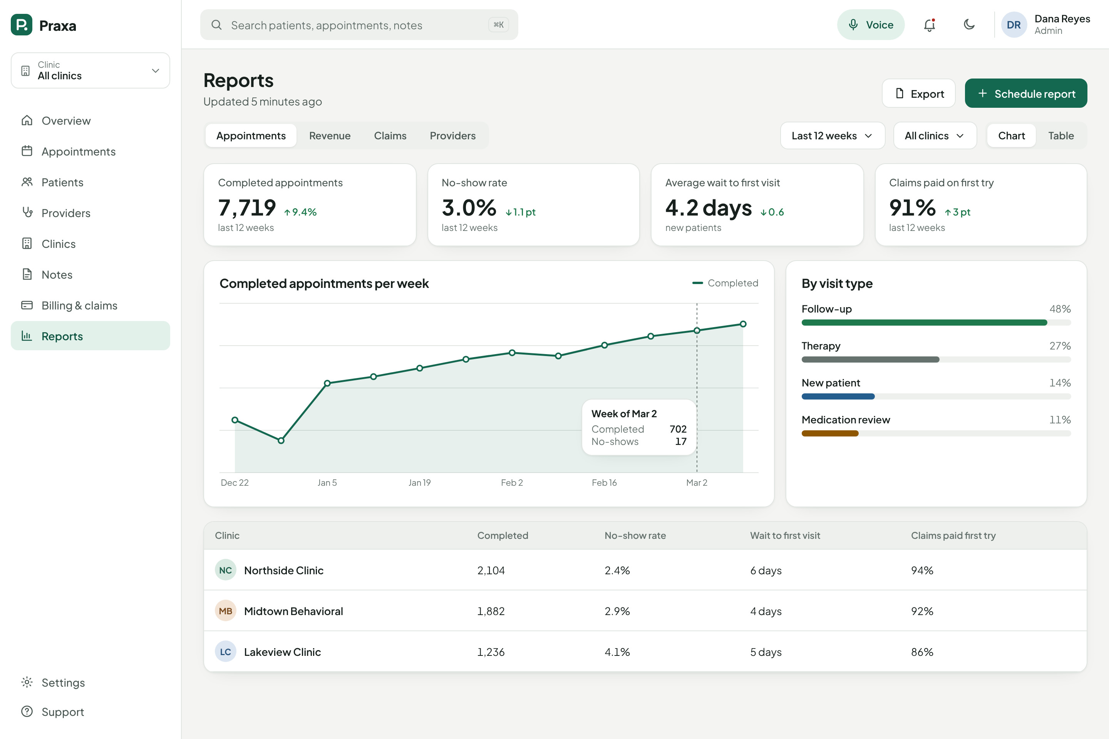Click the microphone icon in Voice button
The width and height of the screenshot is (1109, 739).
pyautogui.click(x=853, y=25)
